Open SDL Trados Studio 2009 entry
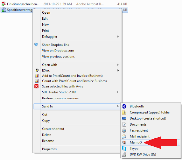 59,92
